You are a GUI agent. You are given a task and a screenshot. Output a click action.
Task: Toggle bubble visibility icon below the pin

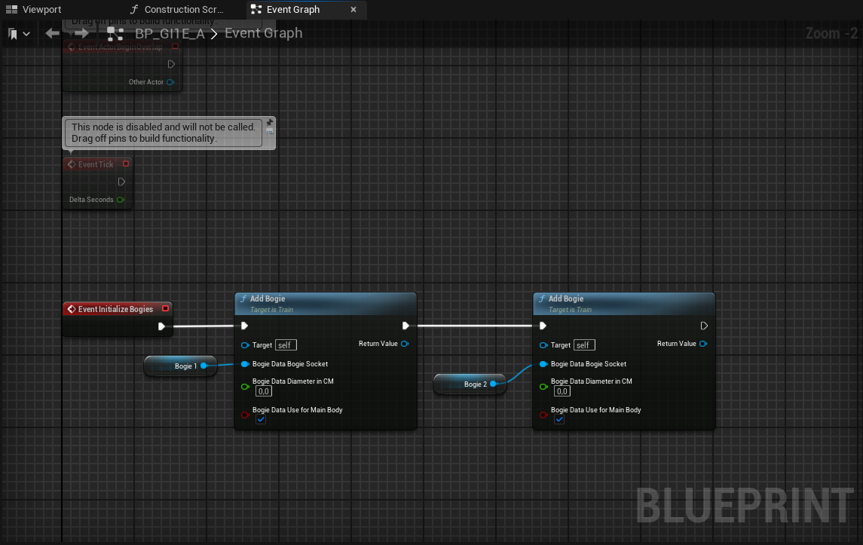pyautogui.click(x=269, y=132)
